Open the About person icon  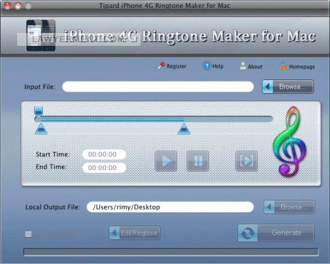point(243,66)
